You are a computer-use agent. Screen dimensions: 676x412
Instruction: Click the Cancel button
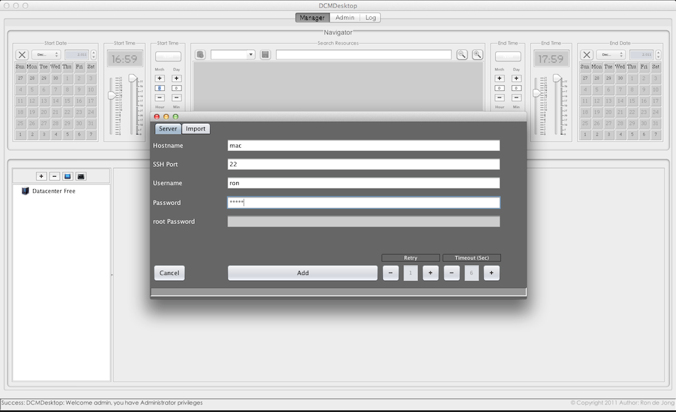click(169, 273)
